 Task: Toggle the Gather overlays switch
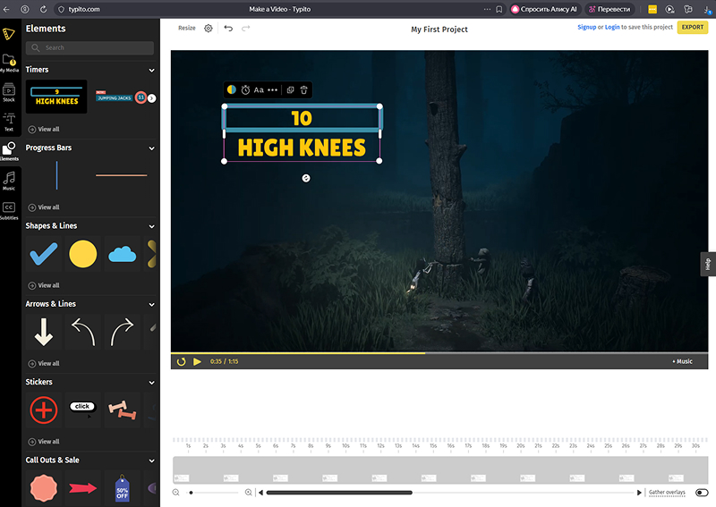click(x=702, y=493)
